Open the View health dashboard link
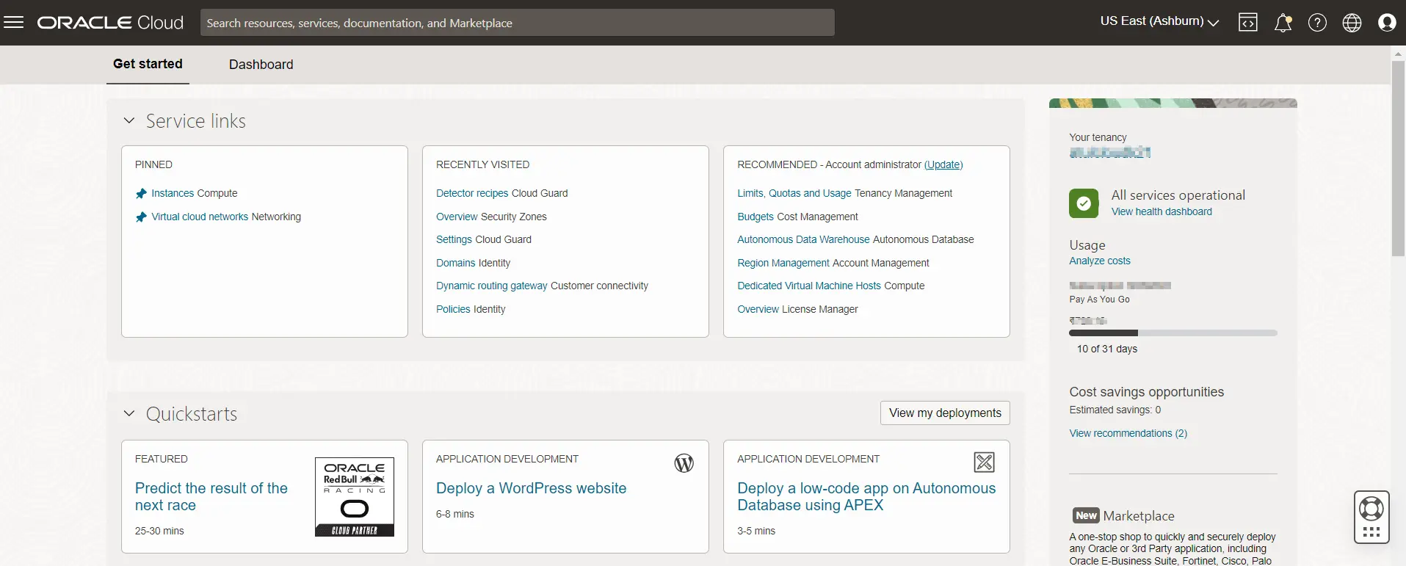Image resolution: width=1406 pixels, height=566 pixels. [x=1162, y=211]
